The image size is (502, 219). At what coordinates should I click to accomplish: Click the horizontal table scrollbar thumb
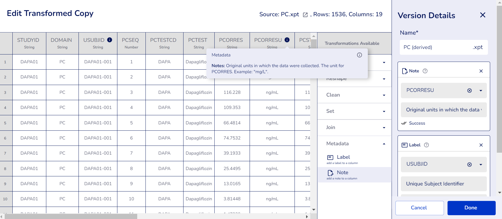[x=71, y=217]
